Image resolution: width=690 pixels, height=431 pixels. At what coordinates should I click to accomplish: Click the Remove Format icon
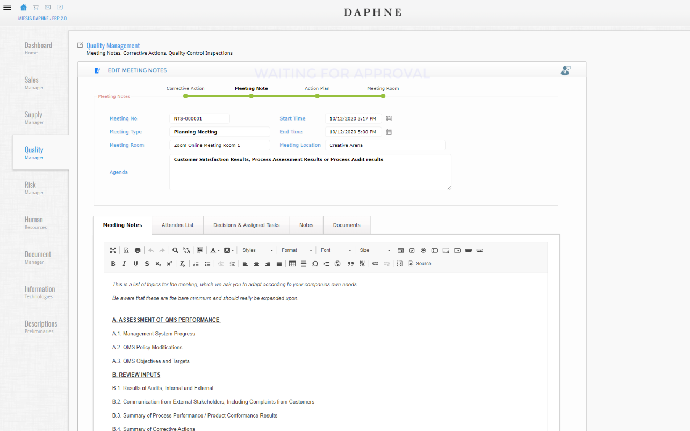(x=183, y=264)
